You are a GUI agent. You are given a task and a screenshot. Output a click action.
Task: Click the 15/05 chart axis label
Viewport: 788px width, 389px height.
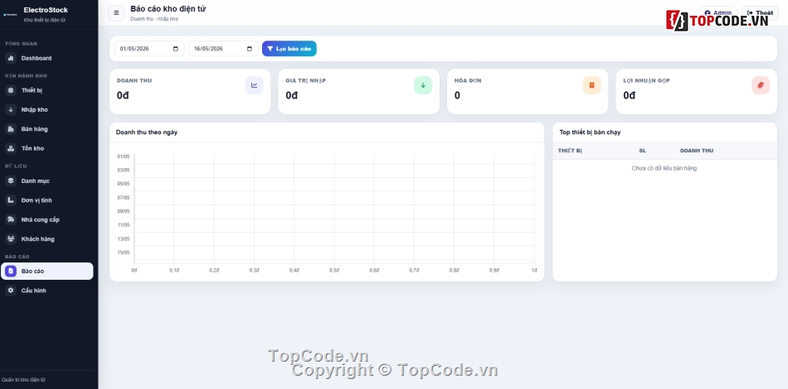coord(123,252)
